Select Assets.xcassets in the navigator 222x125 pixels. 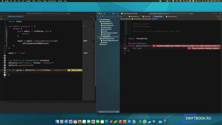click(x=107, y=27)
